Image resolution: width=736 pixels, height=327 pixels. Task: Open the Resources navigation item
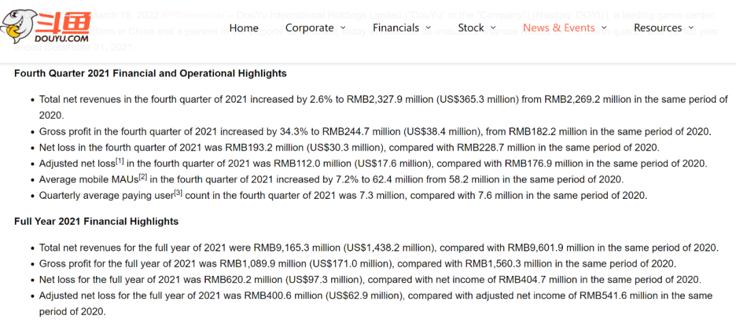[x=658, y=28]
